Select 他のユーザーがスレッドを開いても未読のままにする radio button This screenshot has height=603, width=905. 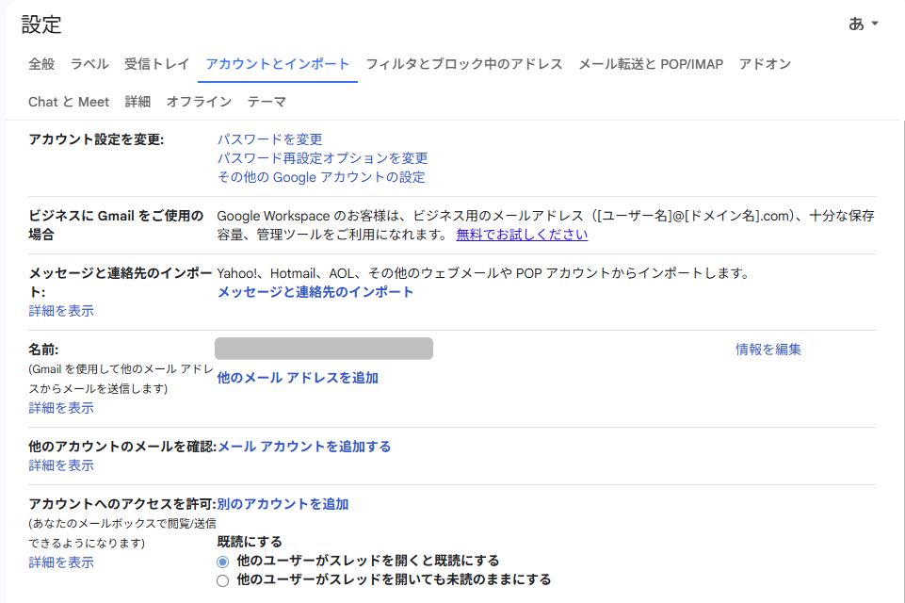point(220,579)
